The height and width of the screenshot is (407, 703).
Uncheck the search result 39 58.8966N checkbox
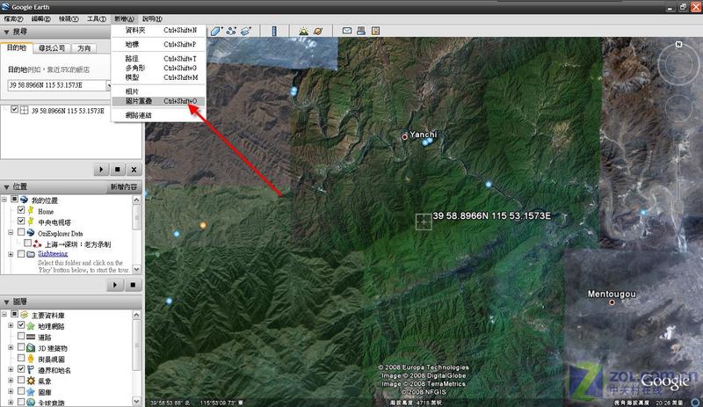14,109
